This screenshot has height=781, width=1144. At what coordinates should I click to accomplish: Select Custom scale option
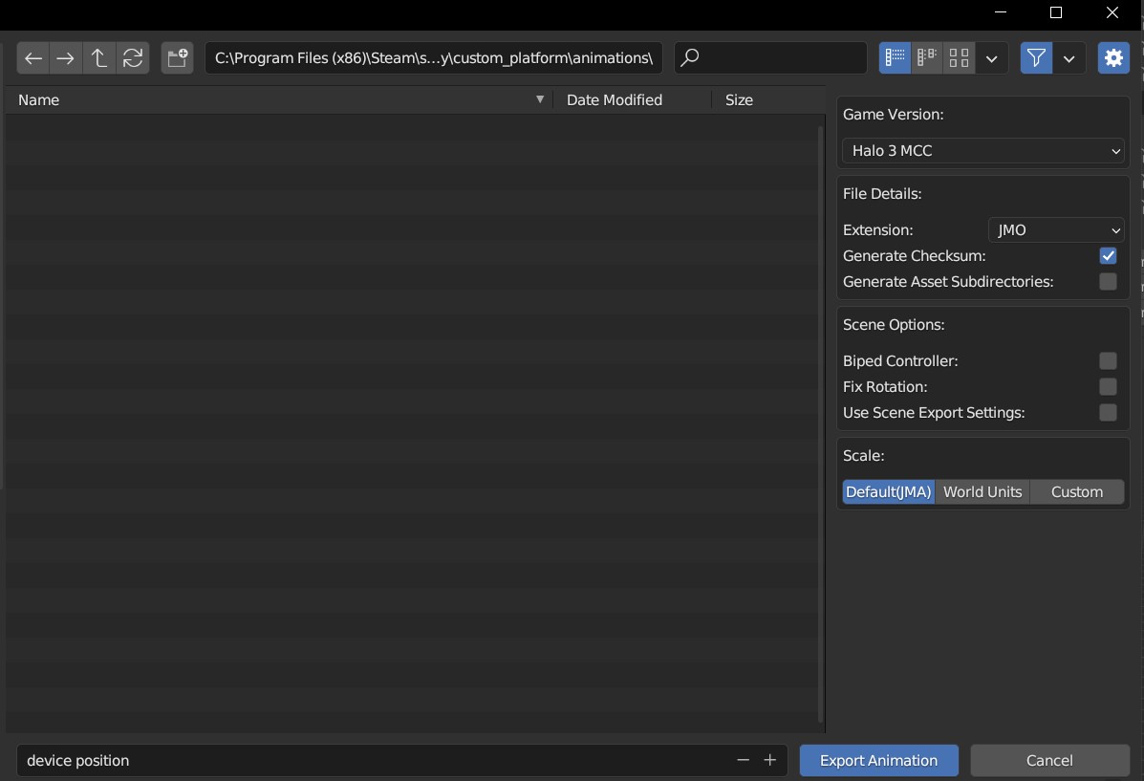click(x=1077, y=492)
